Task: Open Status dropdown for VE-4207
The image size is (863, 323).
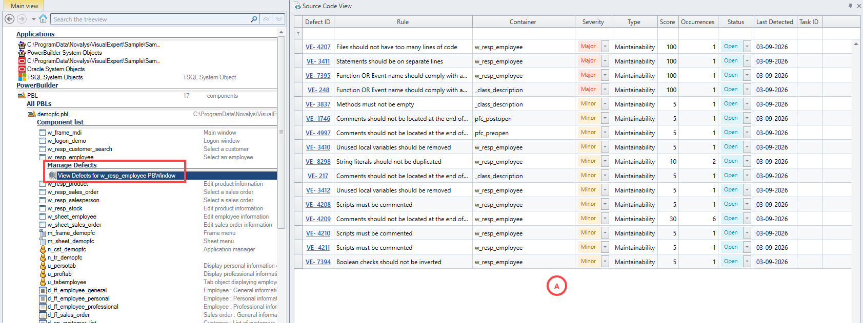Action: [747, 47]
